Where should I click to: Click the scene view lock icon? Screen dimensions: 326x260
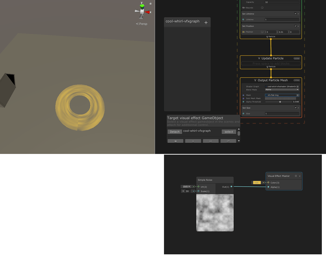coord(150,3)
